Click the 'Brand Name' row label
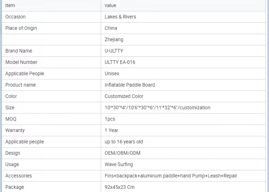Image resolution: width=269 pixels, height=192 pixels. (x=19, y=51)
